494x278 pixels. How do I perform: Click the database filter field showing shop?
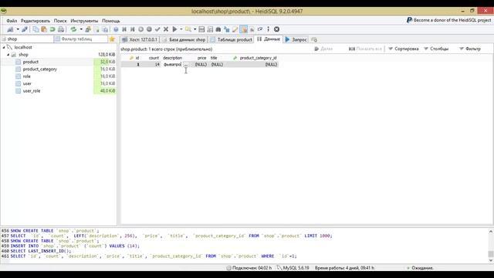coord(27,39)
